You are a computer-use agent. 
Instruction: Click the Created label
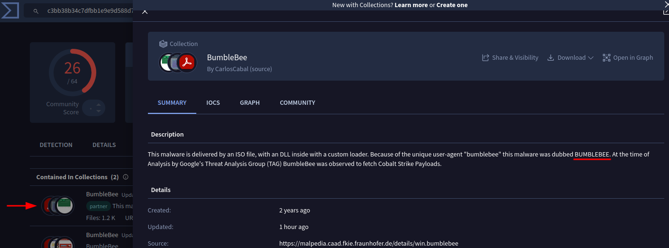click(x=159, y=210)
